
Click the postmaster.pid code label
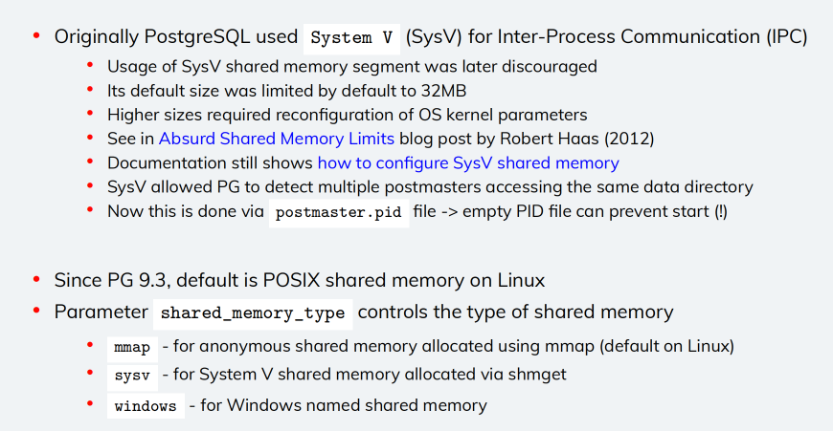pos(339,212)
